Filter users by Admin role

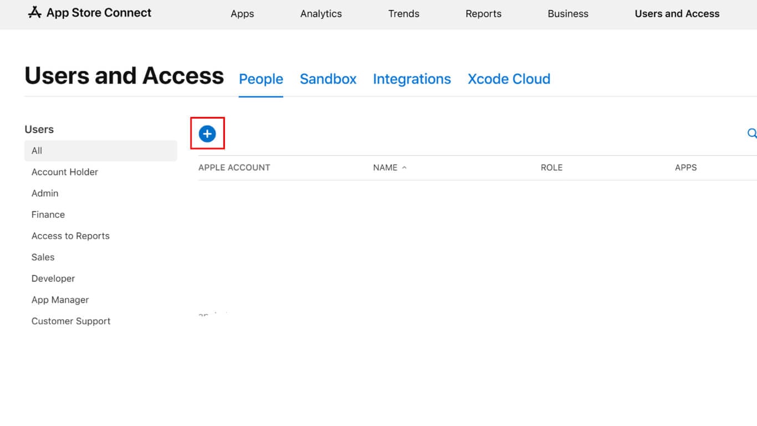click(45, 193)
